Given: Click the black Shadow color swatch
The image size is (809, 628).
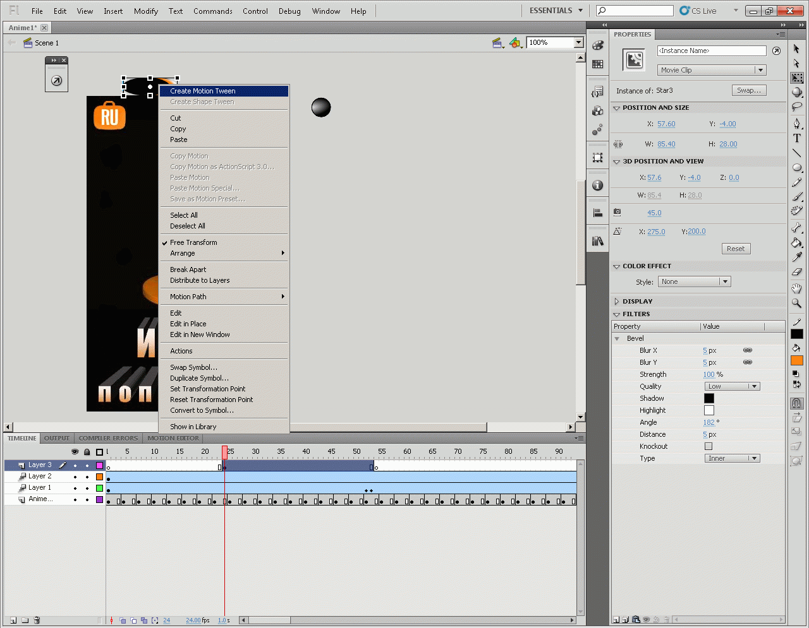Looking at the screenshot, I should (709, 398).
